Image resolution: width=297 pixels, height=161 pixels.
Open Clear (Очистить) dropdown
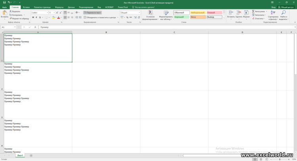[x=259, y=19]
